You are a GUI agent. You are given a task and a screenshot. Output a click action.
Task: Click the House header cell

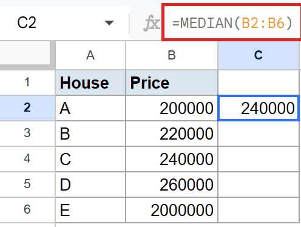click(90, 83)
